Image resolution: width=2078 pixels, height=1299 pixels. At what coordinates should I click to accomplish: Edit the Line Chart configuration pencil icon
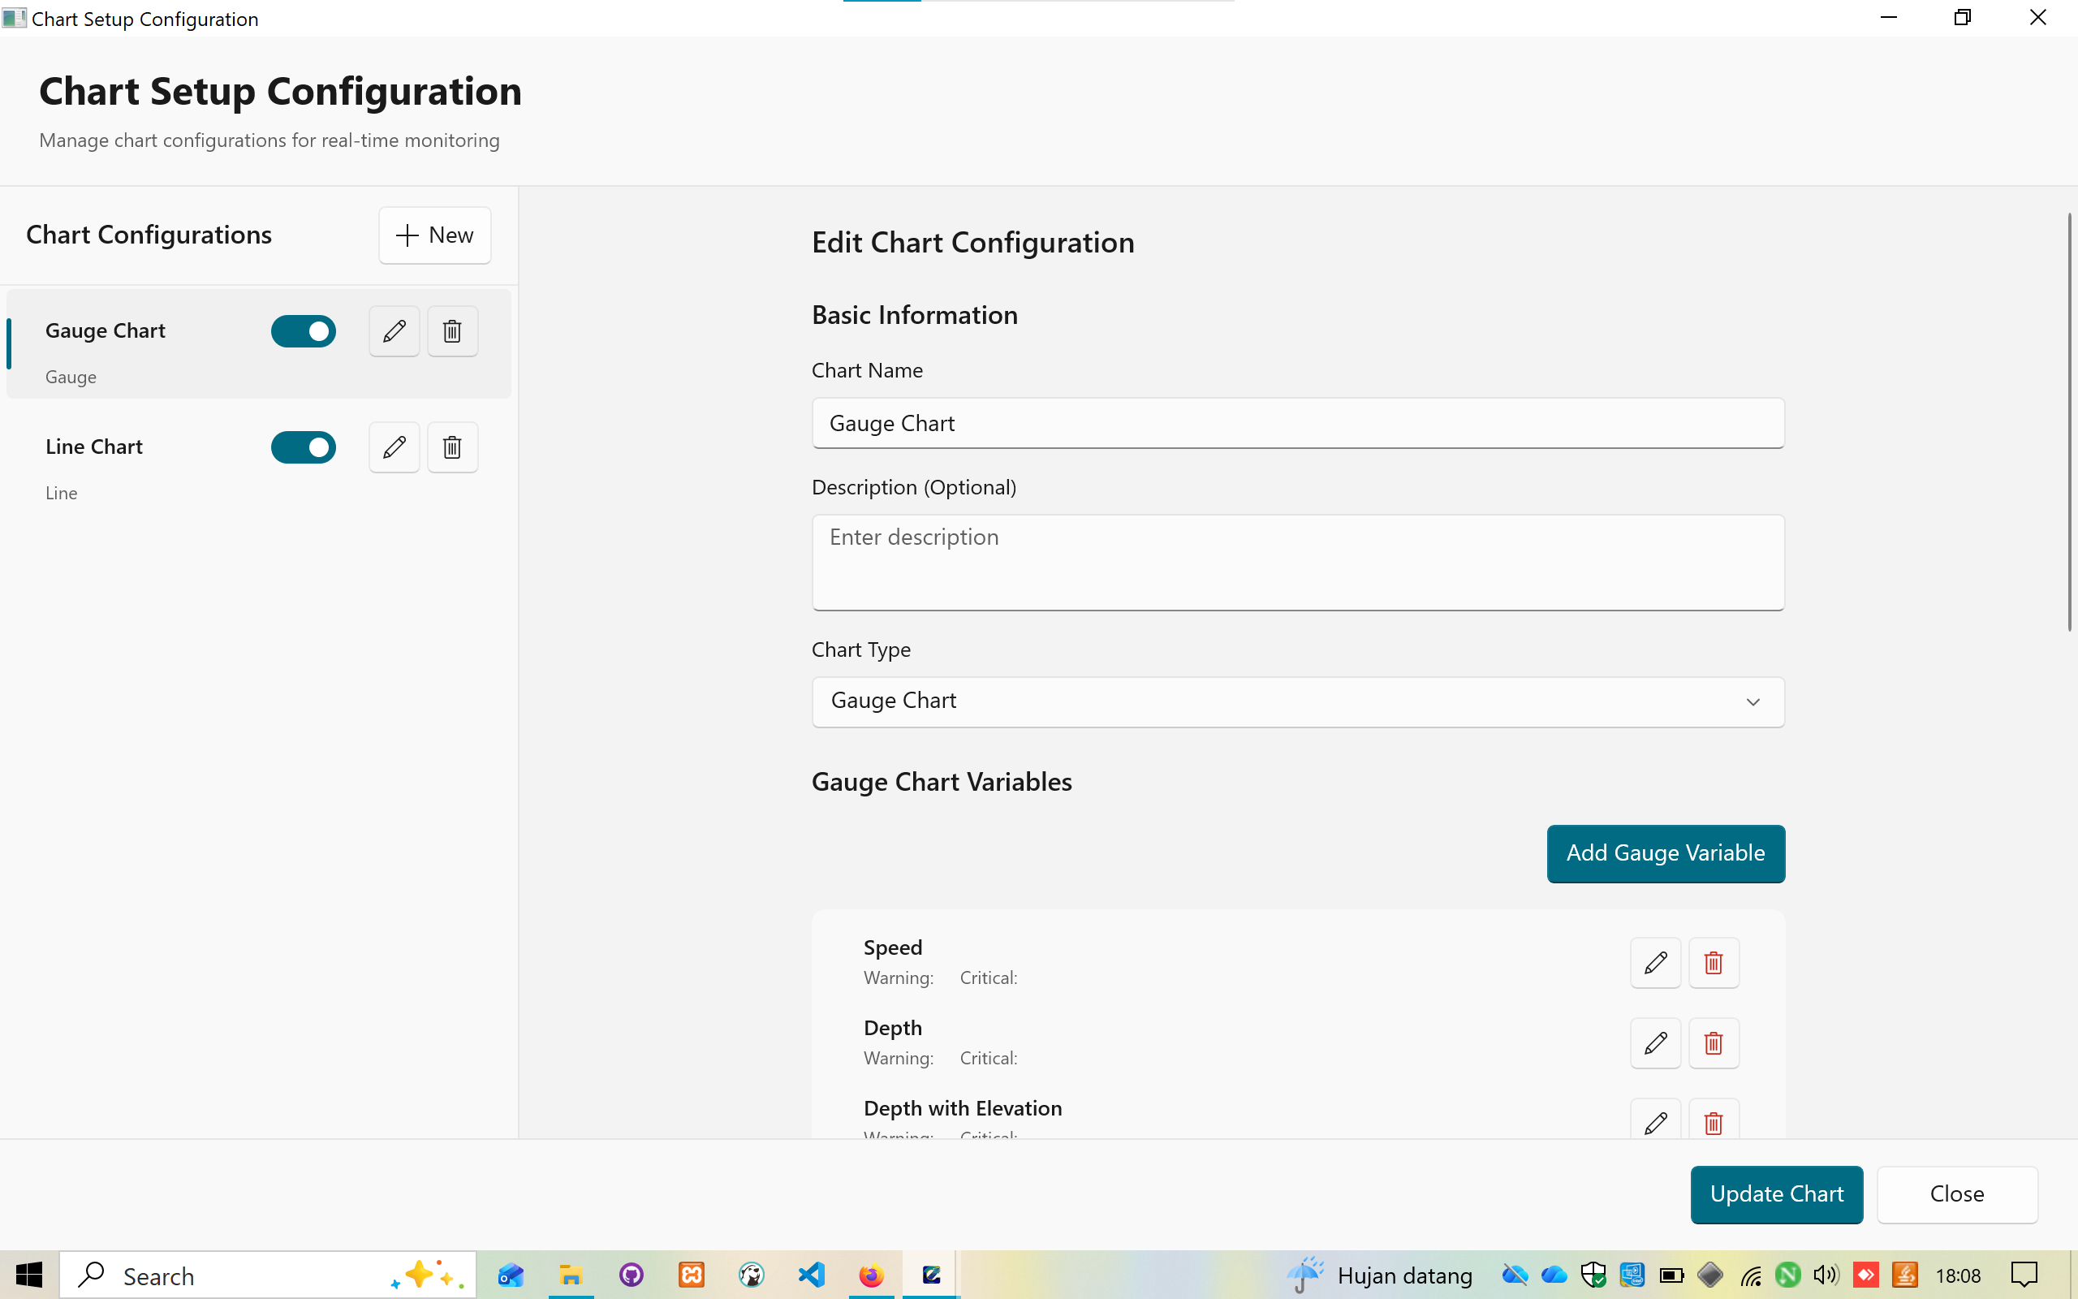[x=394, y=447]
